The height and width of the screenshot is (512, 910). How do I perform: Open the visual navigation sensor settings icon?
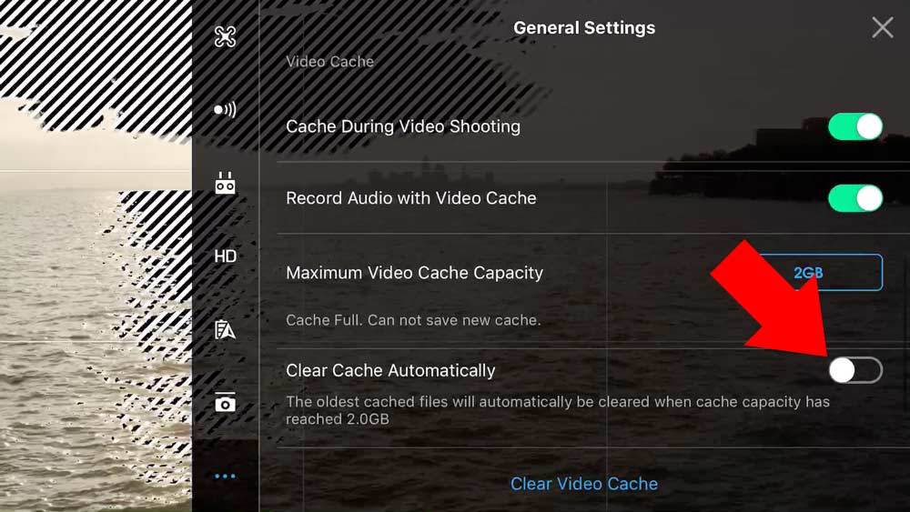225,110
